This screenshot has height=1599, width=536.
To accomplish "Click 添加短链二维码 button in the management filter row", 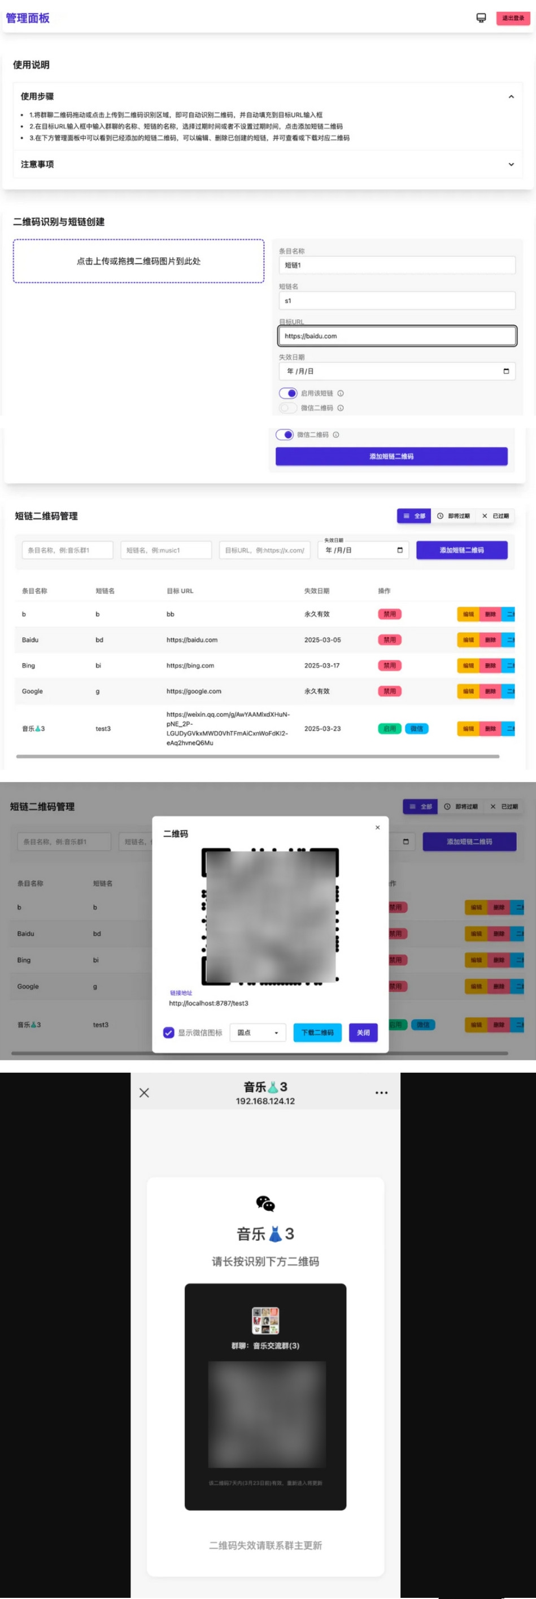I will pyautogui.click(x=461, y=550).
